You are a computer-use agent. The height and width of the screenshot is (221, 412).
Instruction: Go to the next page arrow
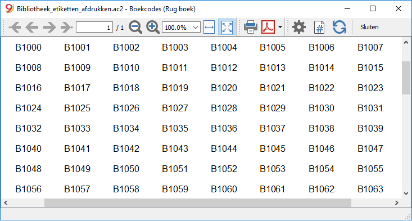point(49,27)
